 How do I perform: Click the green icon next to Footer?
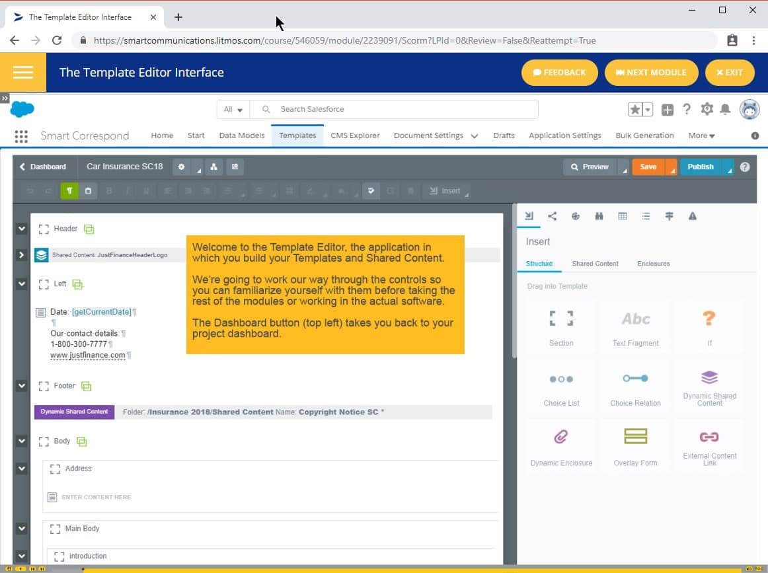pos(86,387)
